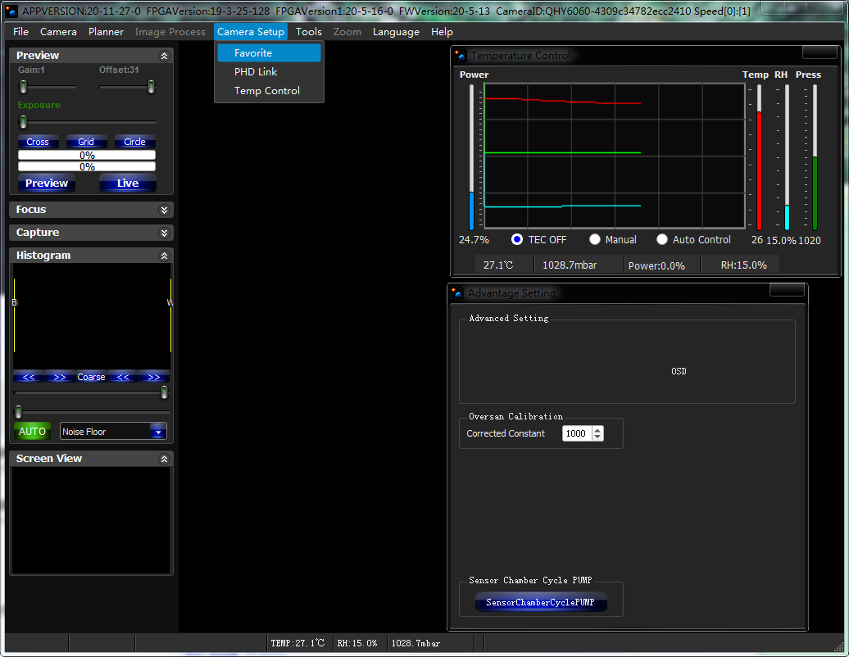The width and height of the screenshot is (849, 657).
Task: Increase the Corrected Constant value
Action: click(x=597, y=430)
